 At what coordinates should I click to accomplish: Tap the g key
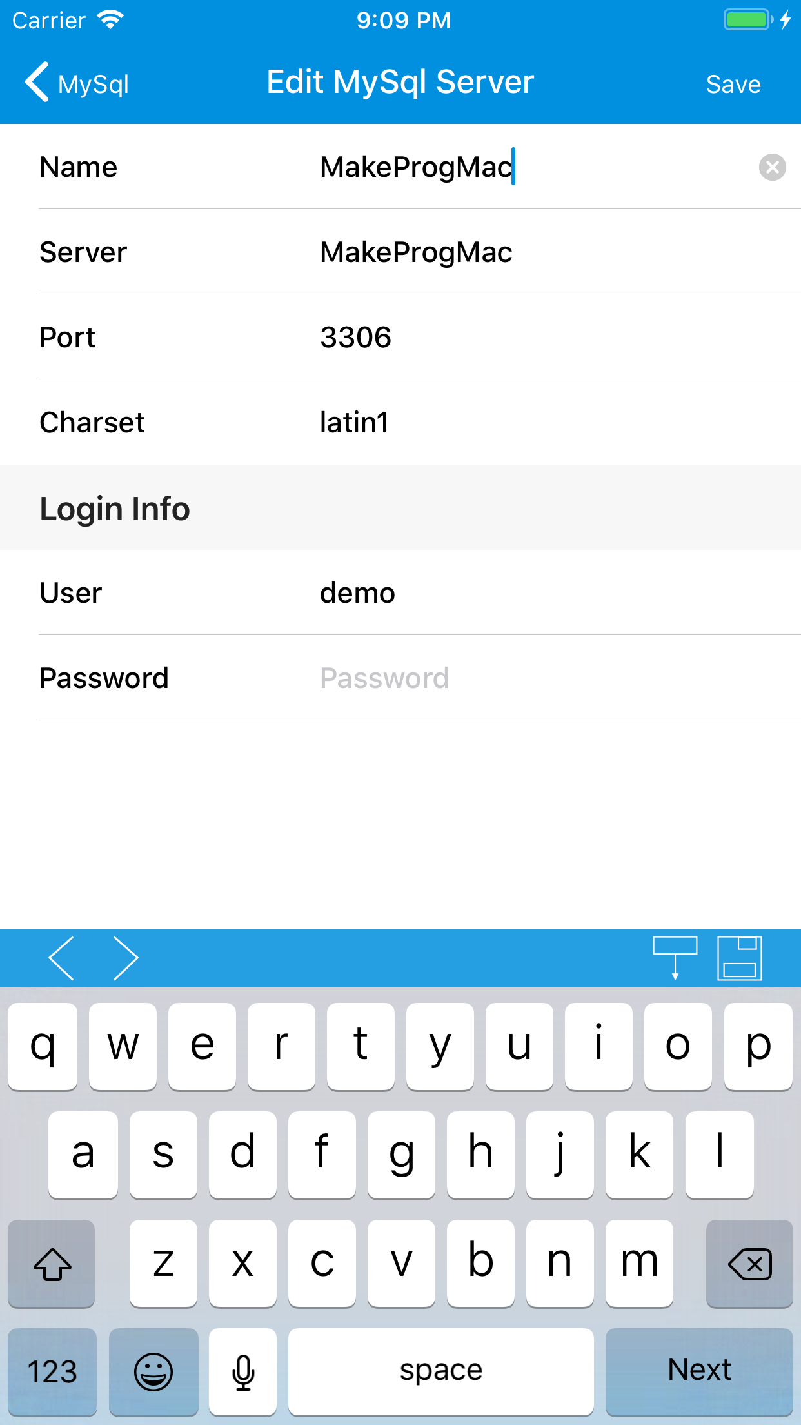pos(401,1155)
